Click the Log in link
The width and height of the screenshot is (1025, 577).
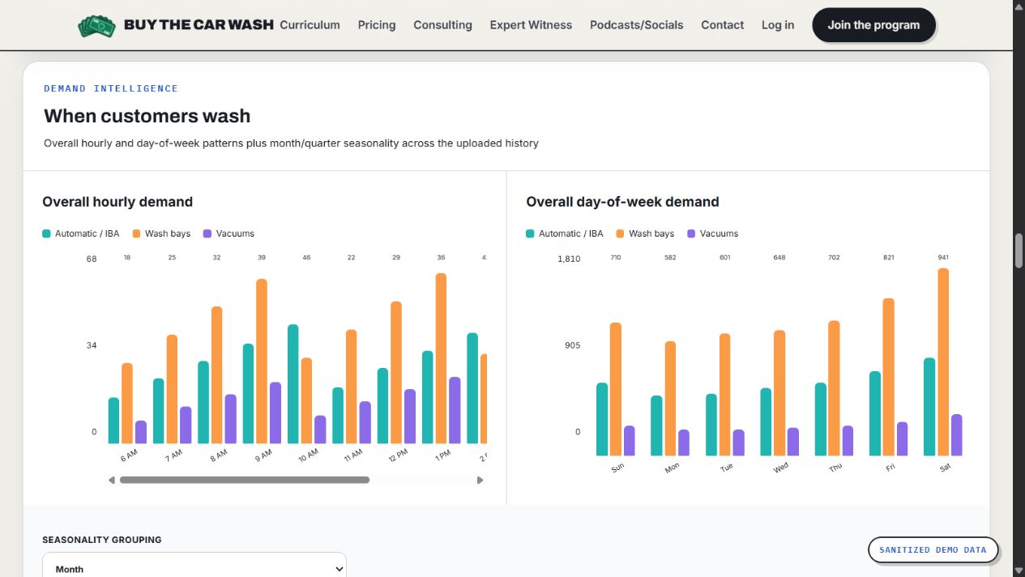pyautogui.click(x=778, y=25)
